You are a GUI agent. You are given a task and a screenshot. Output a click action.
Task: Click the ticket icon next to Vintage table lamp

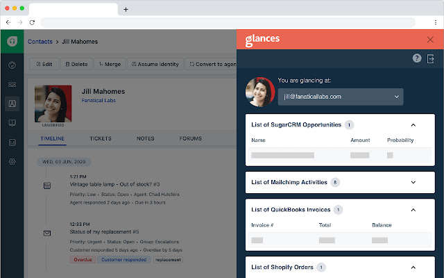coord(47,186)
